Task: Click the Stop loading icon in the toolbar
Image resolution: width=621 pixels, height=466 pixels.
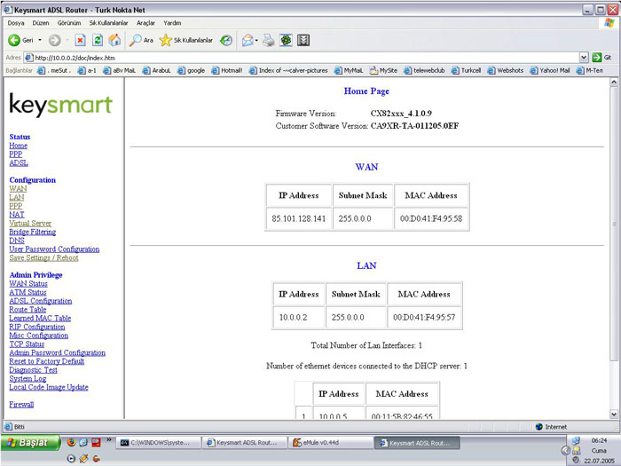Action: (x=80, y=40)
